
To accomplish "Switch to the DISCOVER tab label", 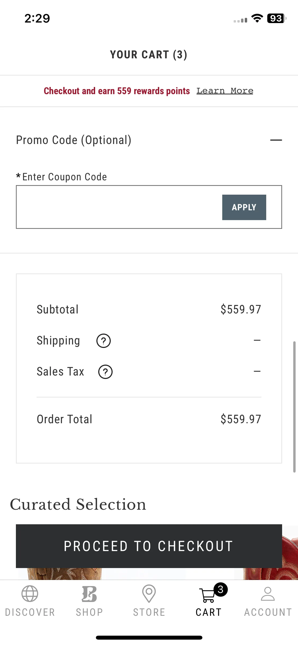I will point(30,612).
